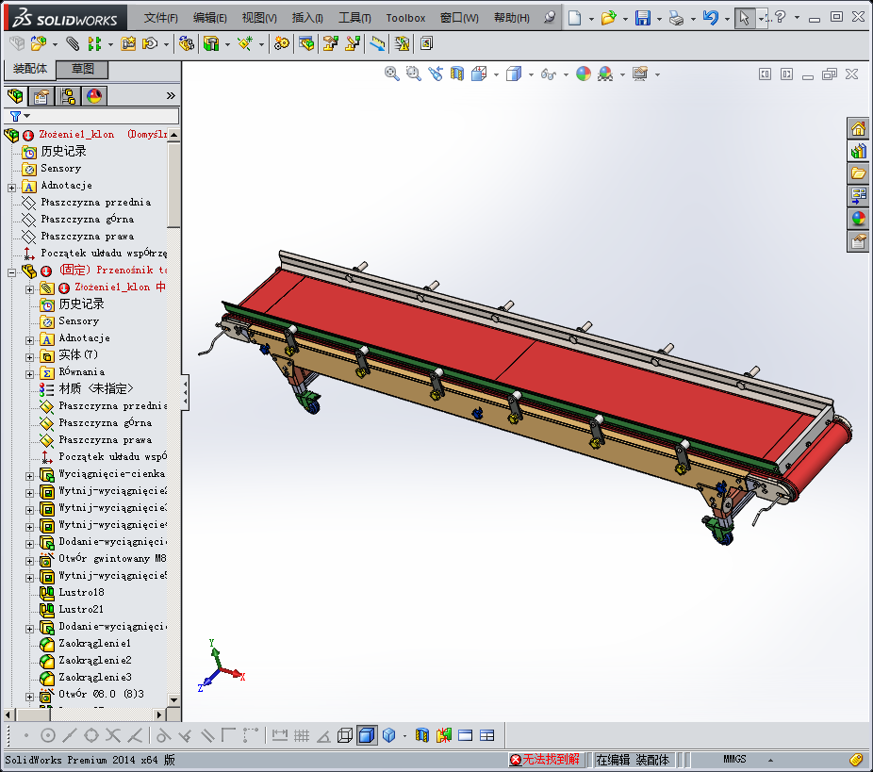This screenshot has height=772, width=873.
Task: Click feature tree vertical scrollbar down arrow
Action: (x=173, y=699)
